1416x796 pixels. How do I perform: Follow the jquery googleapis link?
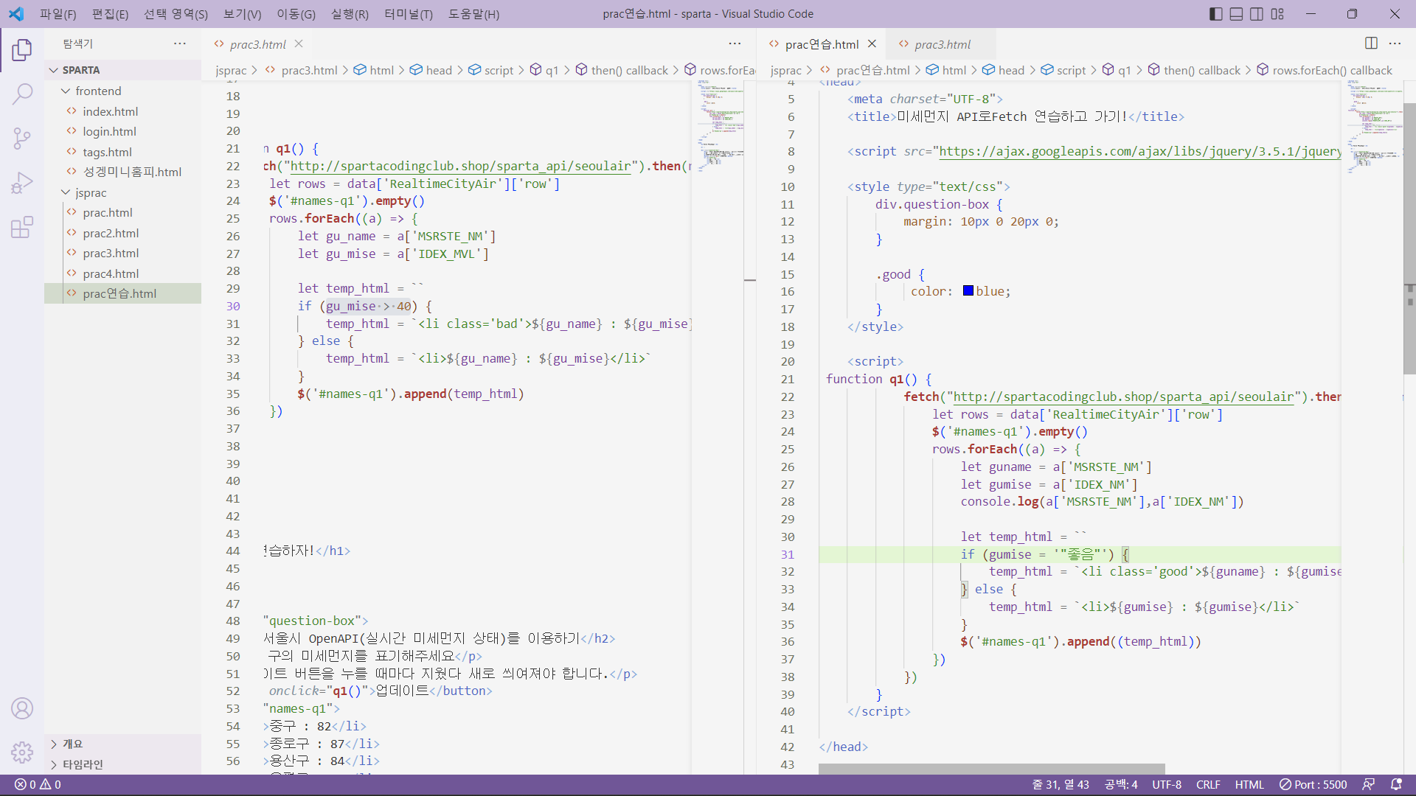tap(1139, 152)
